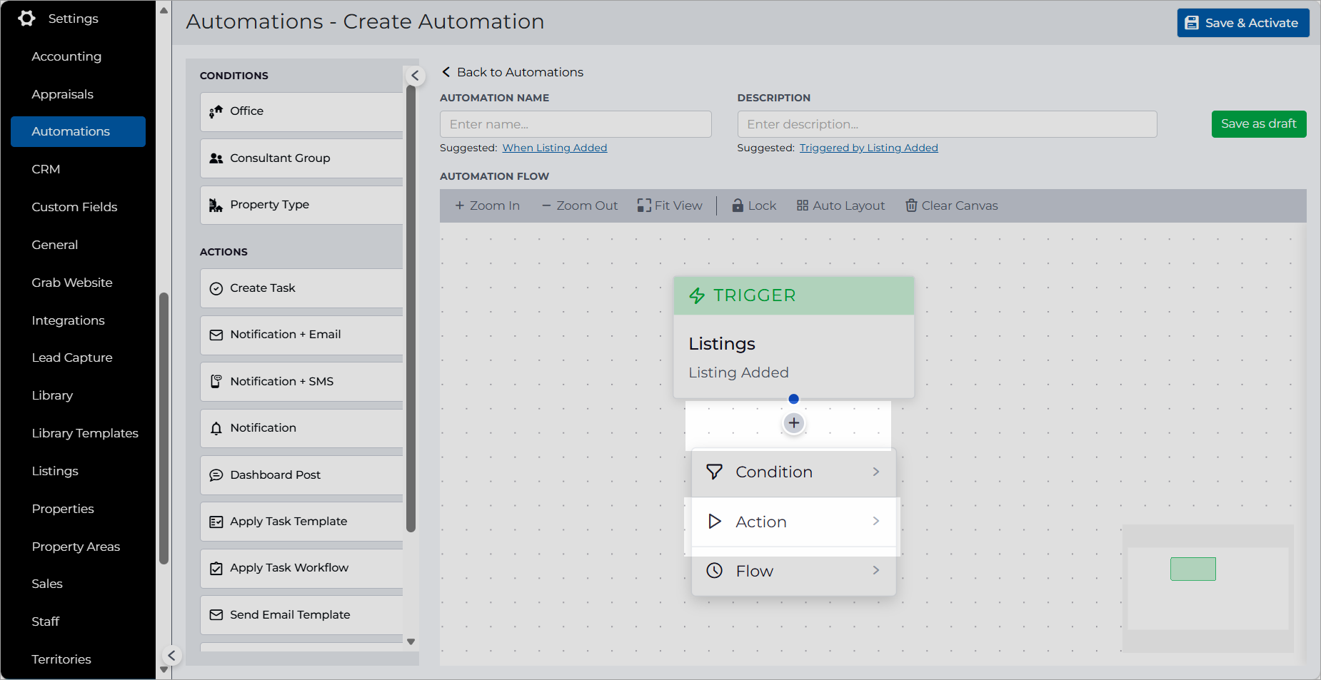Open Property Areas settings
The image size is (1321, 680).
[x=76, y=547]
